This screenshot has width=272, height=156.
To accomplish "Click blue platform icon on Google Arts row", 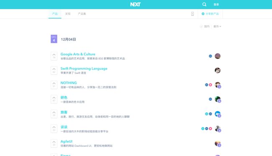I will coord(210,56).
